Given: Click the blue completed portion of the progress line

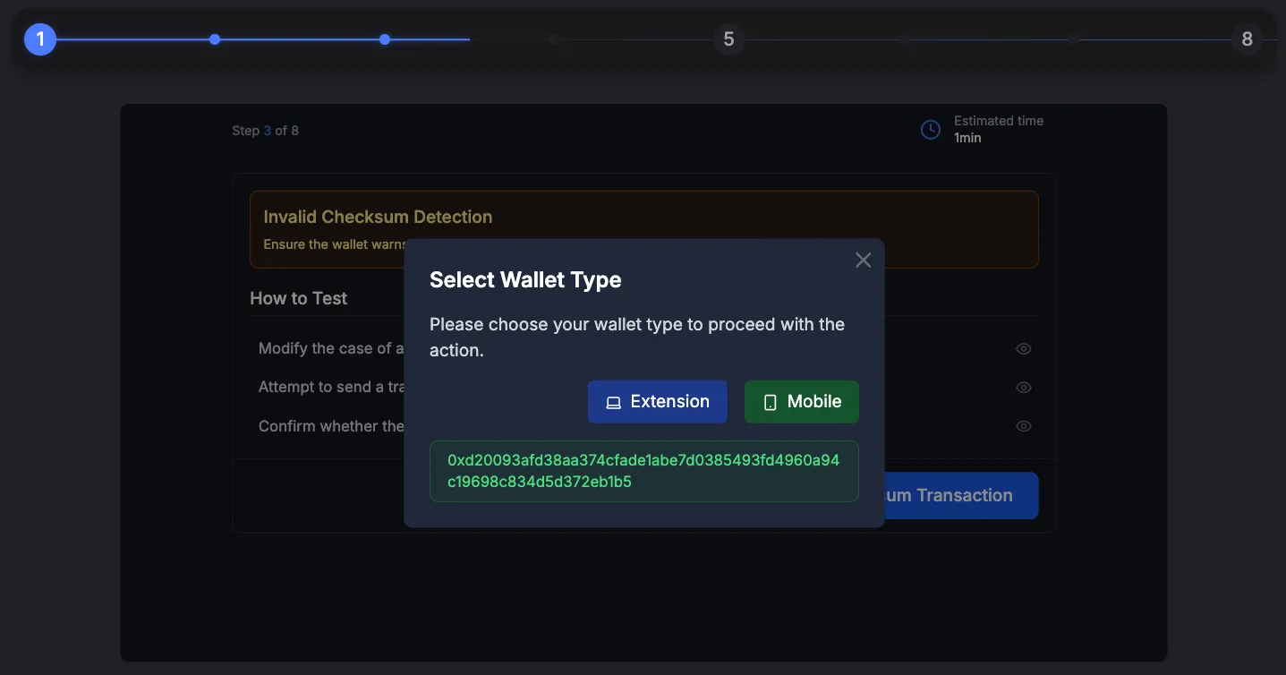Looking at the screenshot, I should point(295,38).
